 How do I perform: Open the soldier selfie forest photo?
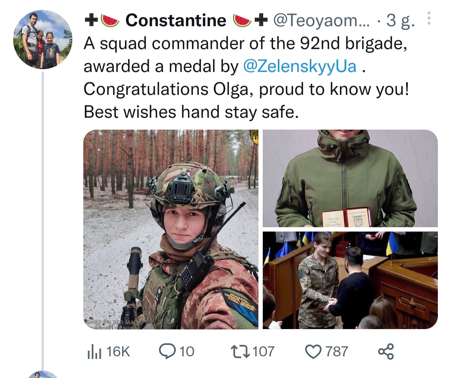click(x=171, y=229)
